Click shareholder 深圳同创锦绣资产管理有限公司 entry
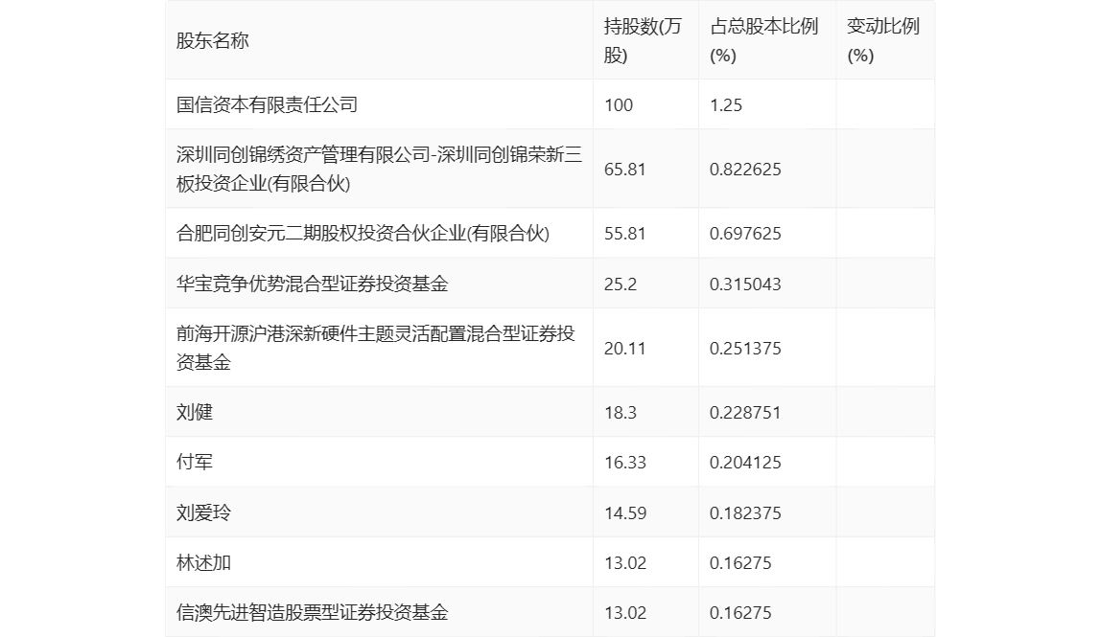This screenshot has width=1101, height=637. (x=379, y=170)
